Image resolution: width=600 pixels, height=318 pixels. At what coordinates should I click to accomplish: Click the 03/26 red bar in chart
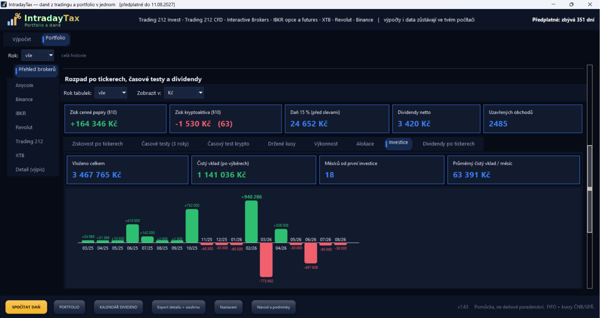pos(266,260)
